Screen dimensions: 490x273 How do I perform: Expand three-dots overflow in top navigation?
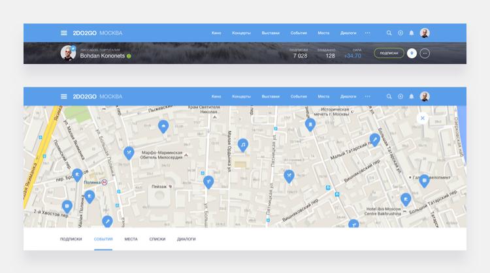(x=367, y=33)
